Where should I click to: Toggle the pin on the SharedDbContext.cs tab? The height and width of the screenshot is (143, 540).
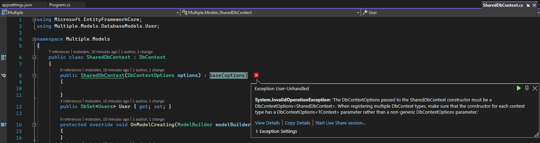click(x=528, y=5)
